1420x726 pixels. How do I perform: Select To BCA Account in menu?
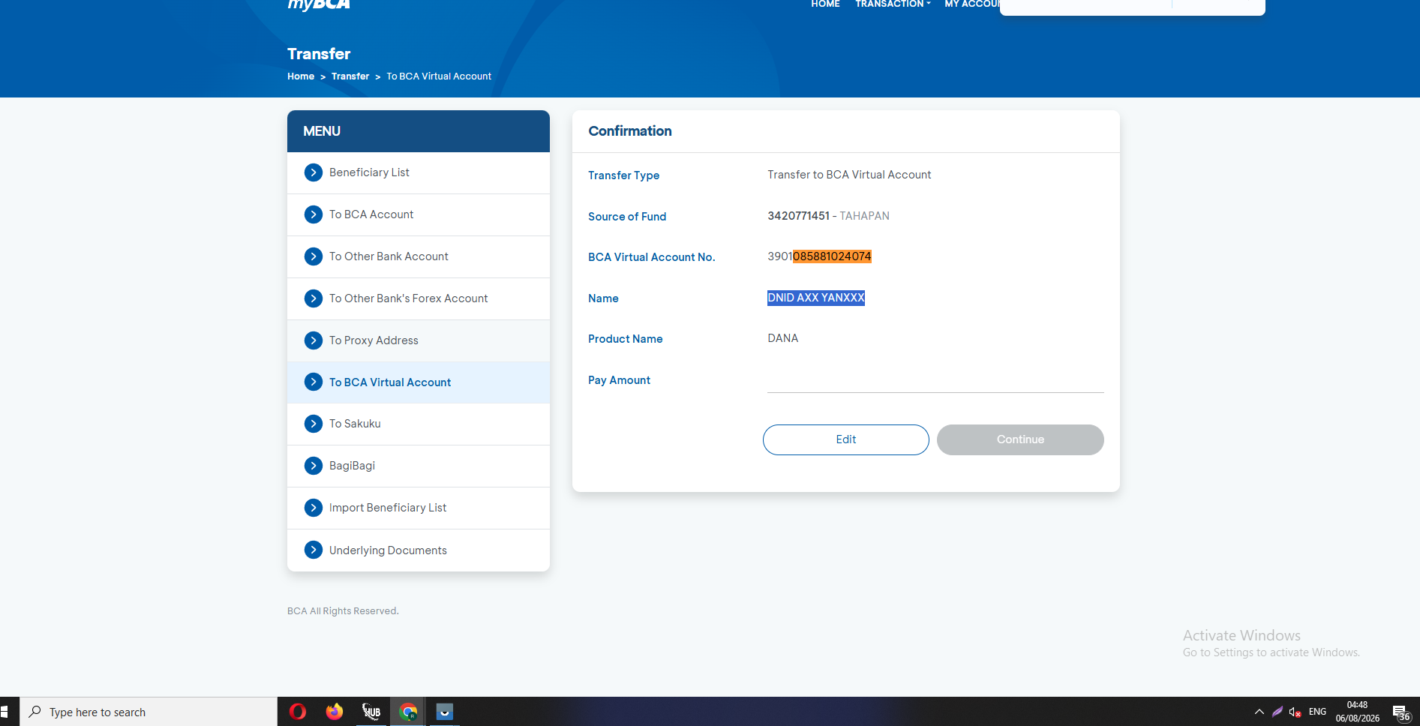point(419,214)
